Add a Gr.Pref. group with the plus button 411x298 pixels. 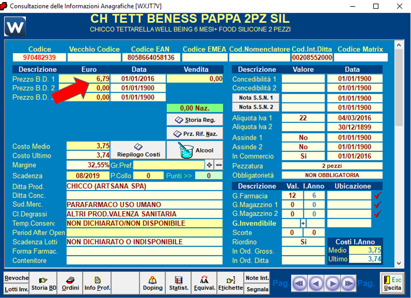click(x=209, y=165)
